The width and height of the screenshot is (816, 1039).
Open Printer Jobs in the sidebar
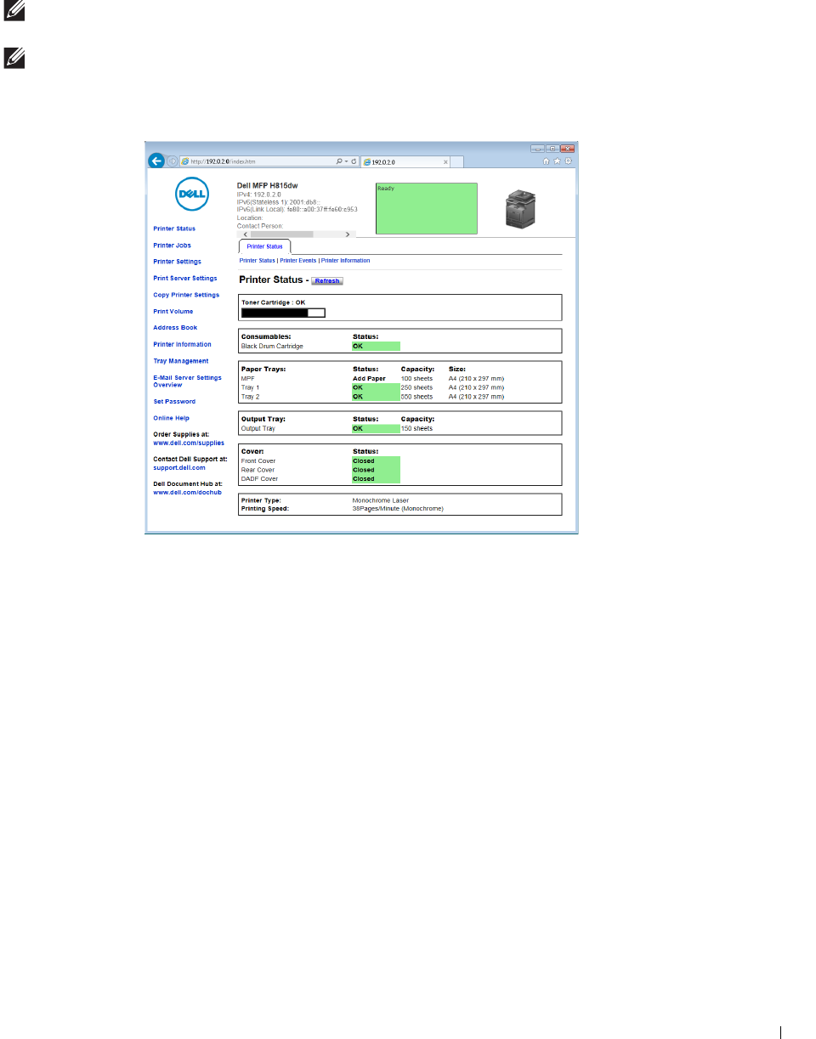(x=172, y=246)
